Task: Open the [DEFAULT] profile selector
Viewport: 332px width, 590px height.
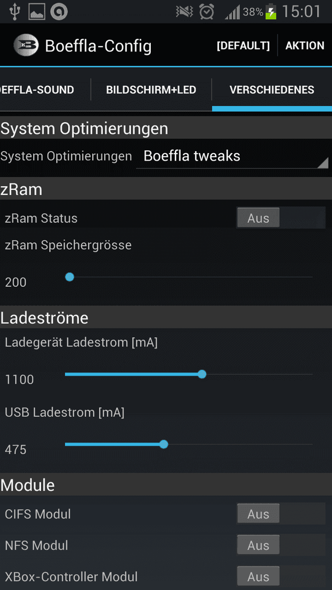Action: click(x=243, y=45)
